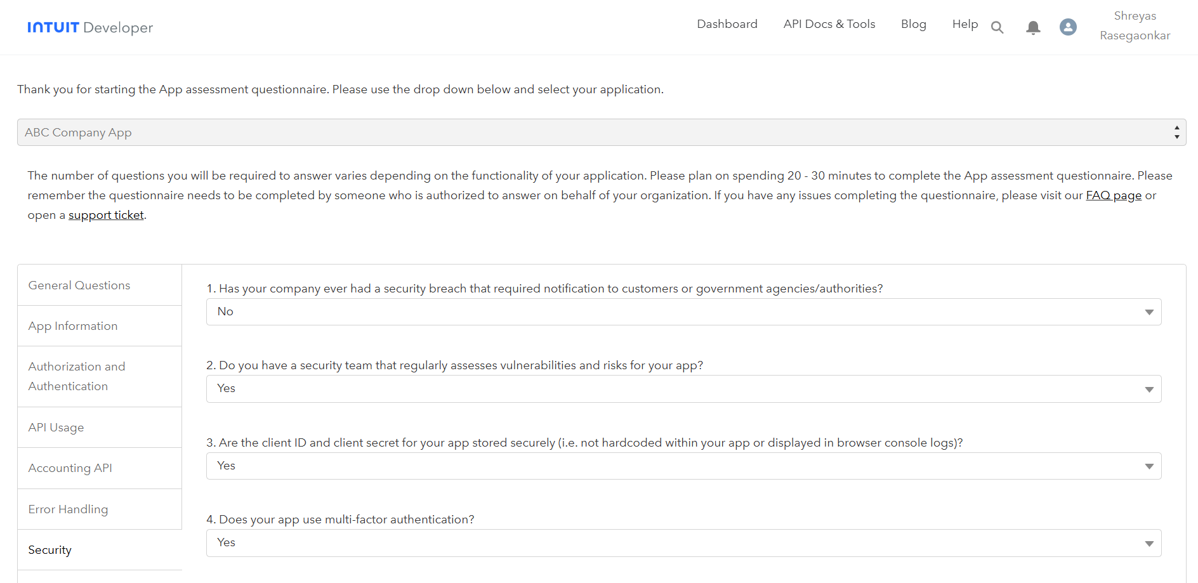The width and height of the screenshot is (1198, 583).
Task: Open API Docs & Tools menu
Action: pos(829,24)
